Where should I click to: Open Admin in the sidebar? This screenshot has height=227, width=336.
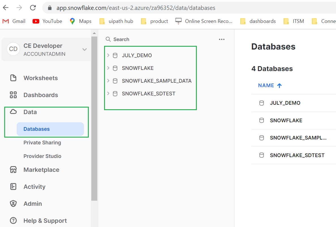pyautogui.click(x=33, y=204)
